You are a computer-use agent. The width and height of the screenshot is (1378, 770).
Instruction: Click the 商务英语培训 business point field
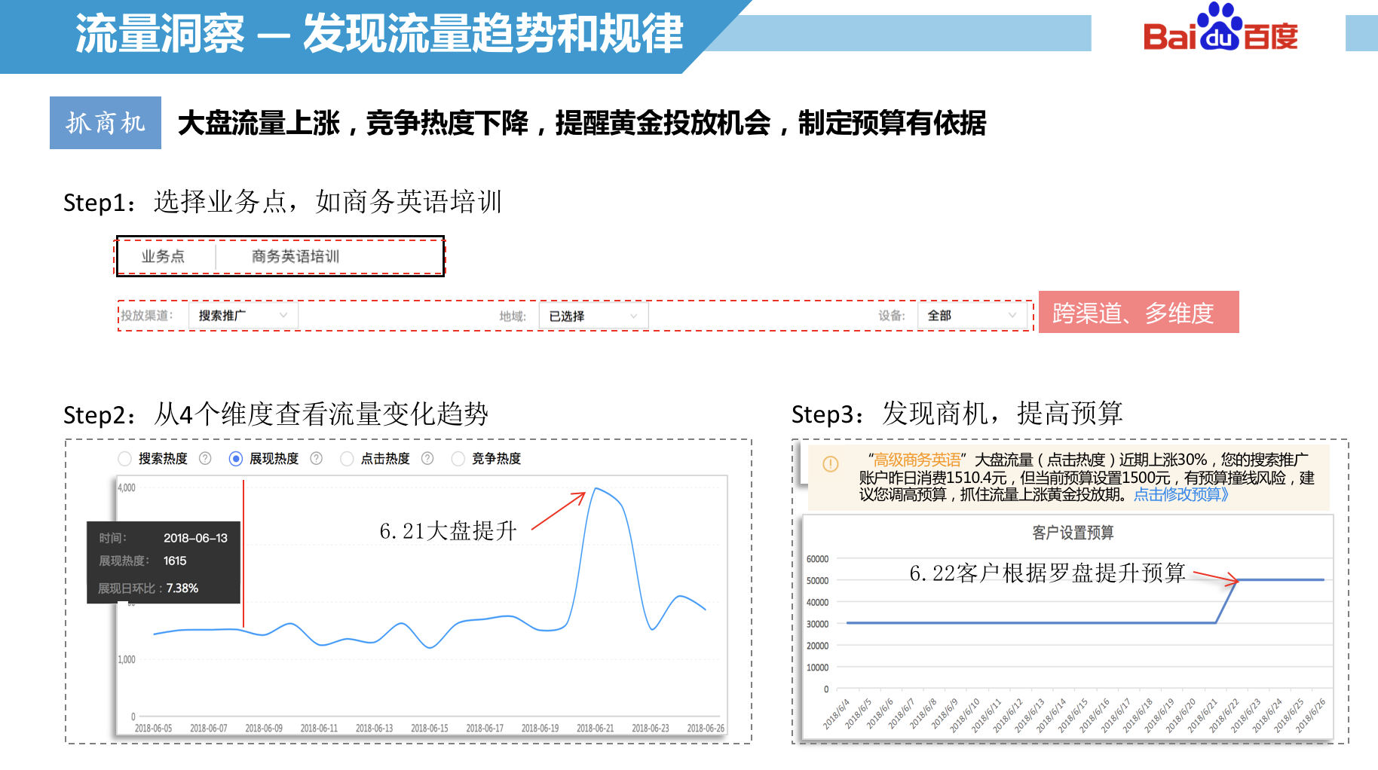296,256
